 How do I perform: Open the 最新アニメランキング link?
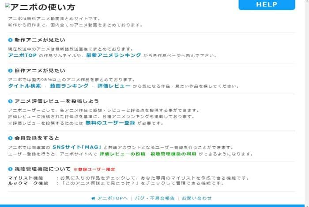[114, 55]
